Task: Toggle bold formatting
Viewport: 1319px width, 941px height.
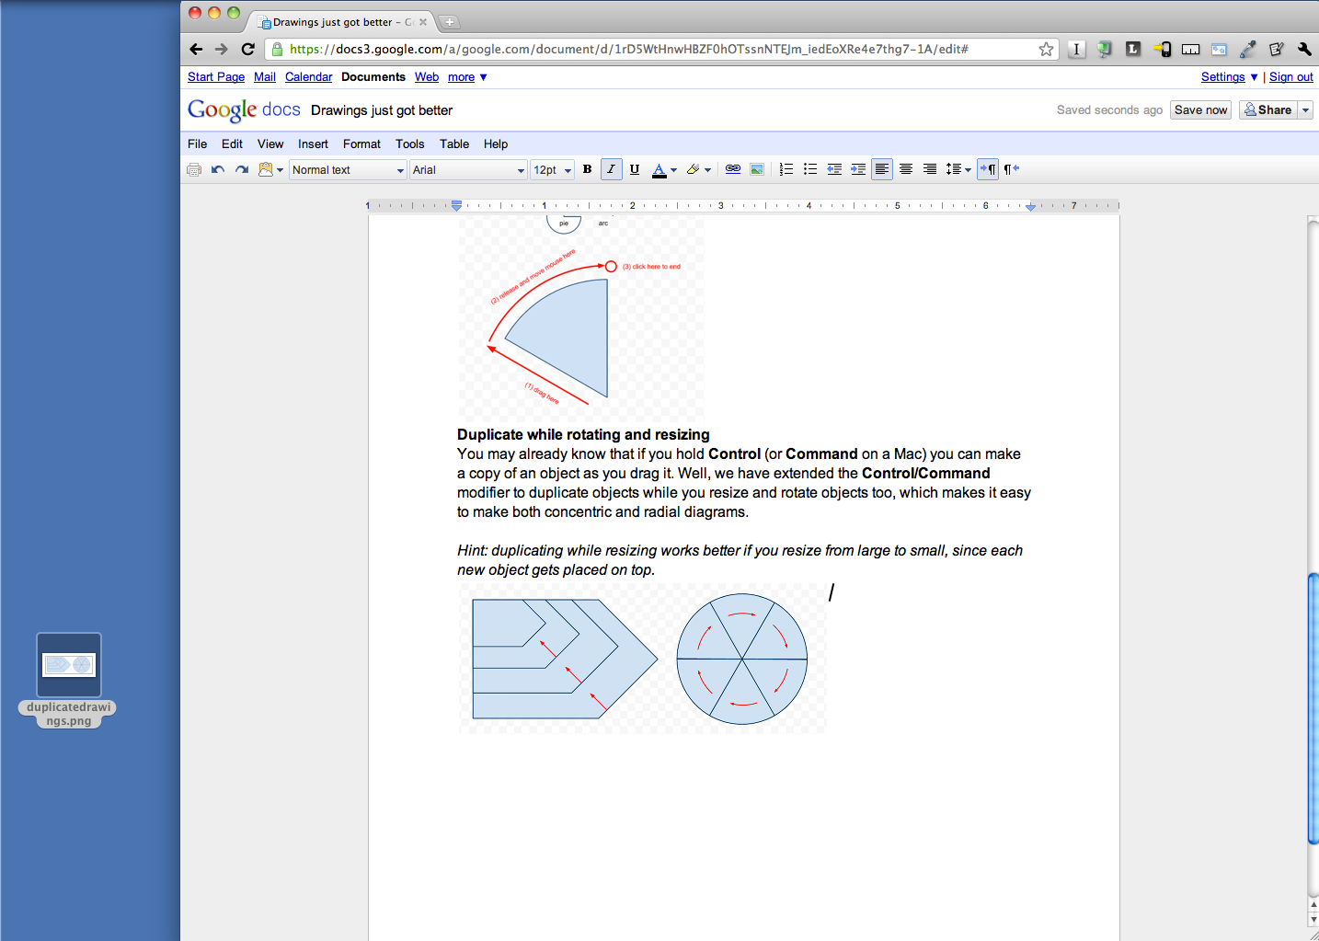Action: (x=587, y=169)
